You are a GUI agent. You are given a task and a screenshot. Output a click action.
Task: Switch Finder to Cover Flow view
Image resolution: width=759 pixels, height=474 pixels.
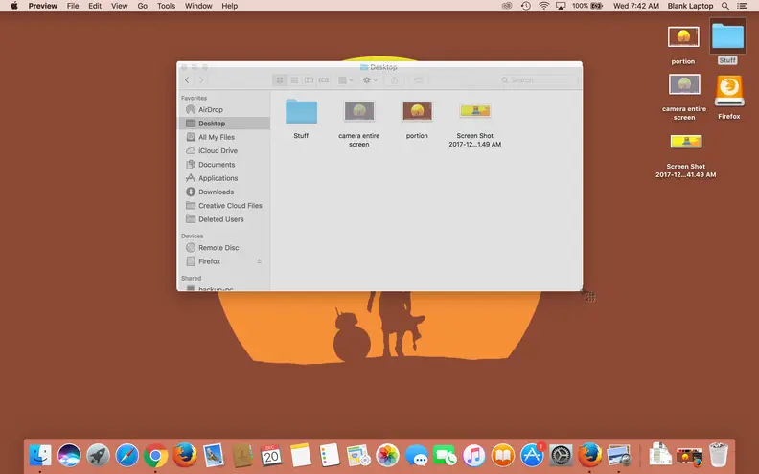click(x=323, y=80)
